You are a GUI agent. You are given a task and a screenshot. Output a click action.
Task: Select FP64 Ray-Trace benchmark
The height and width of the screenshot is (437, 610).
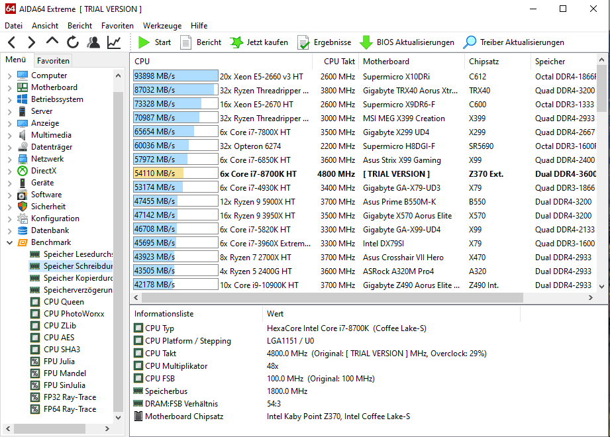click(x=70, y=409)
